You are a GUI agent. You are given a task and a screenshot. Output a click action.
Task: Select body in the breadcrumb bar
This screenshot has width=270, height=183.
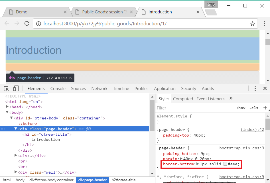click(x=20, y=180)
